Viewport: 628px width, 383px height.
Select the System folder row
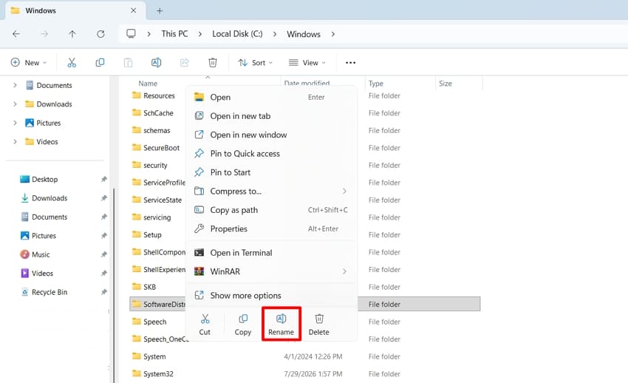tap(306, 356)
